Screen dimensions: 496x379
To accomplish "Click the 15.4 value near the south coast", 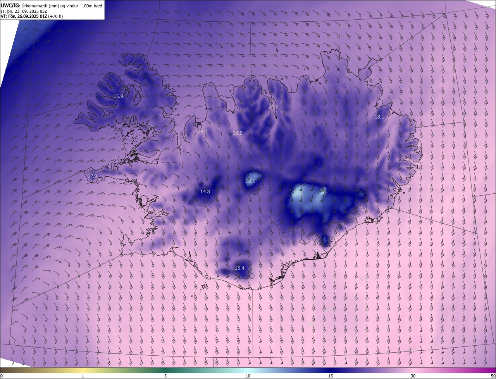I will coord(239,268).
